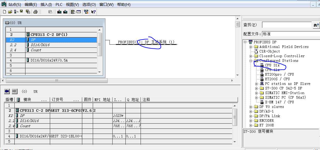The width and height of the screenshot is (320, 150).
Task: Click the MPI 地址 column header
Action: coord(103,99)
